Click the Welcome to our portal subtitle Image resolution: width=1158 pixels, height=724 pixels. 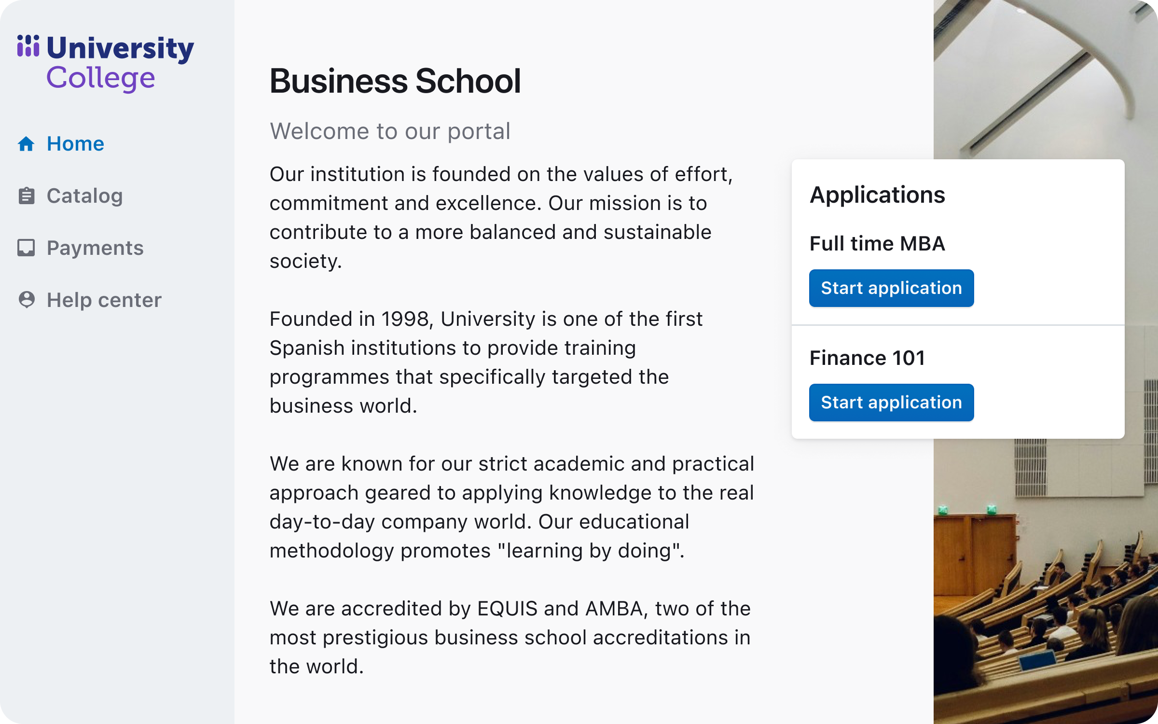coord(390,131)
